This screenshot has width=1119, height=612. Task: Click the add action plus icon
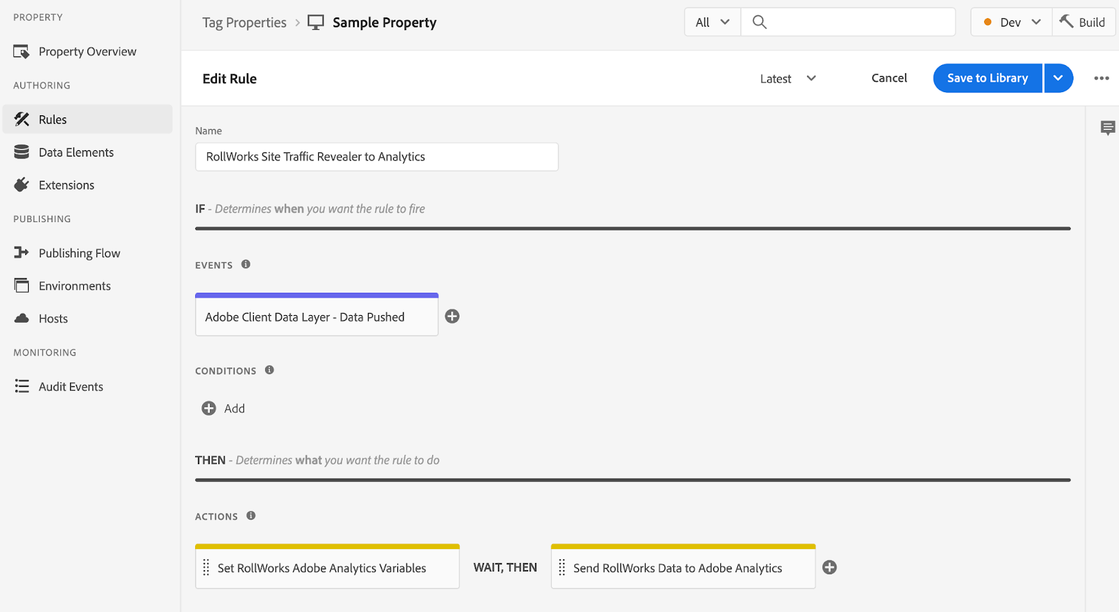[829, 567]
